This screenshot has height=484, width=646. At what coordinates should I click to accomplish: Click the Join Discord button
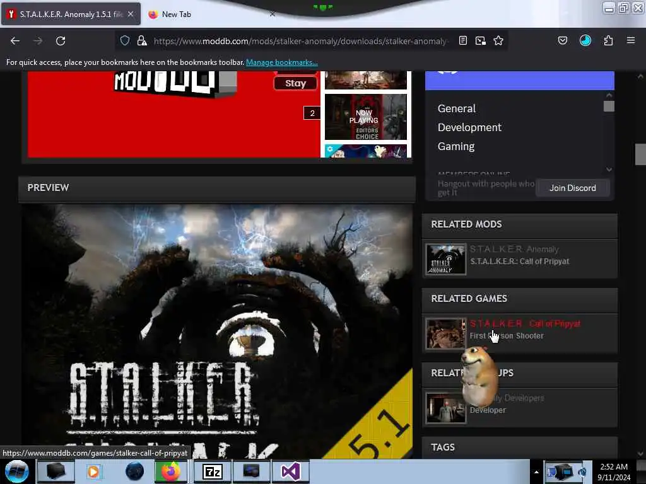point(573,188)
